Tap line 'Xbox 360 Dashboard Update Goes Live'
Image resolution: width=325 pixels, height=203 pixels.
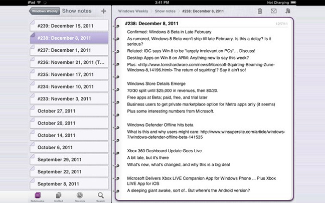(x=164, y=151)
